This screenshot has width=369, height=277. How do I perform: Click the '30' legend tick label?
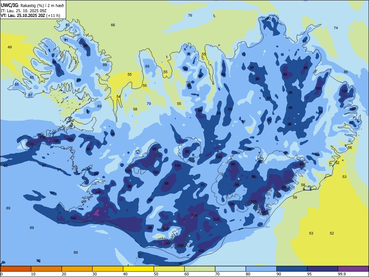pyautogui.click(x=94, y=274)
